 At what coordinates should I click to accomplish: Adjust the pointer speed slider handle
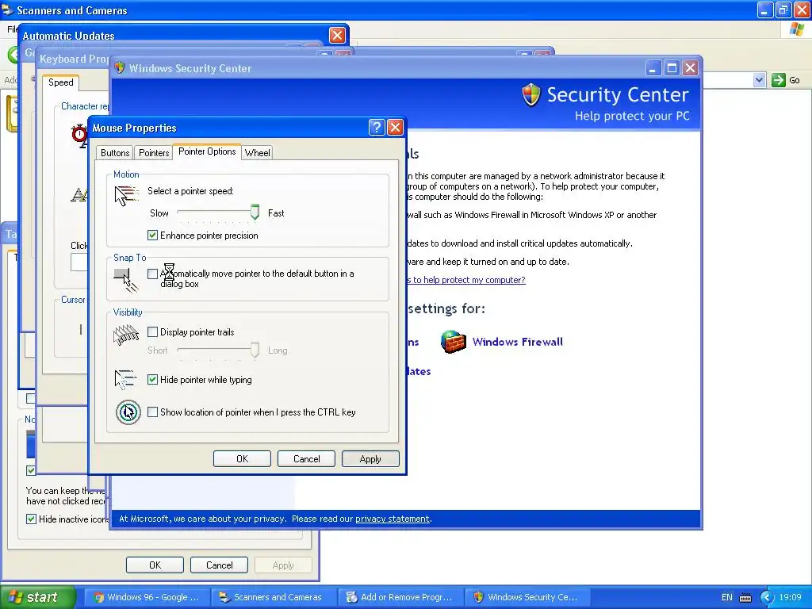point(255,212)
